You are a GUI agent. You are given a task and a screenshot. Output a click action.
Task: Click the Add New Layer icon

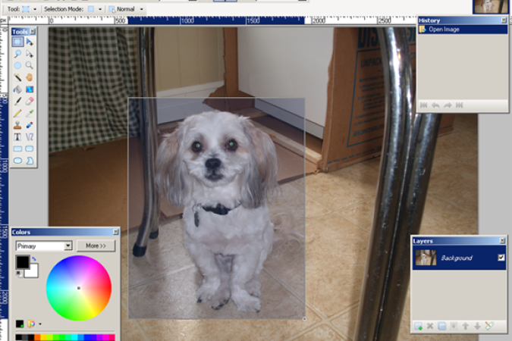[x=418, y=326]
